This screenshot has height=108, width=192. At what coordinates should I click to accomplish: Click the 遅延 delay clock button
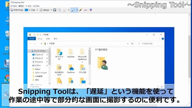point(44,10)
